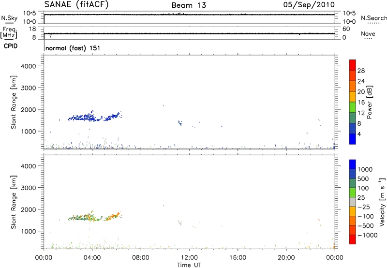Click the gray swatch on Velocity colorbar
The height and width of the screenshot is (268, 387).
click(x=353, y=202)
